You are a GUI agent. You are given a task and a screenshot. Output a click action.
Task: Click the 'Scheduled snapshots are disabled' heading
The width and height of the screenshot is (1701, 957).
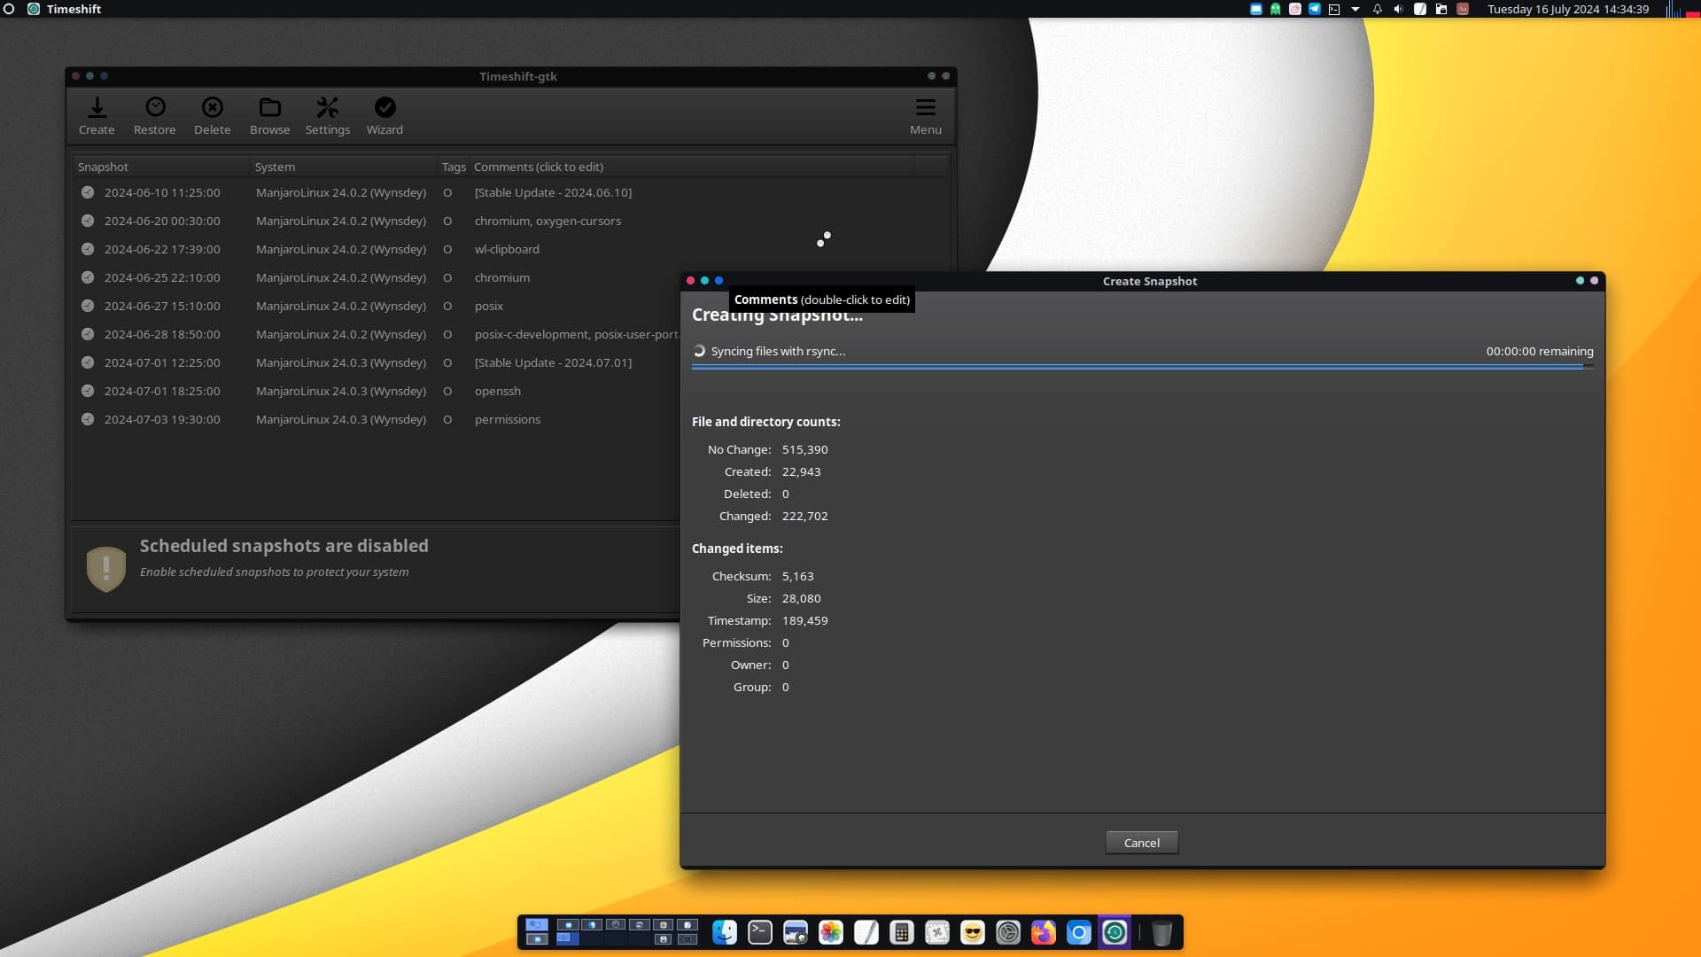coord(283,546)
